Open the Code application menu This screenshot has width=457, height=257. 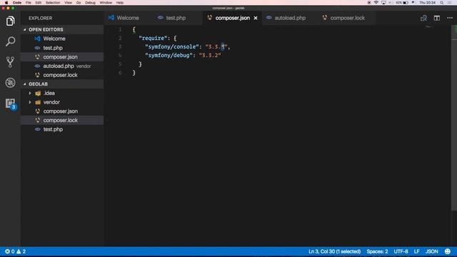tap(17, 3)
